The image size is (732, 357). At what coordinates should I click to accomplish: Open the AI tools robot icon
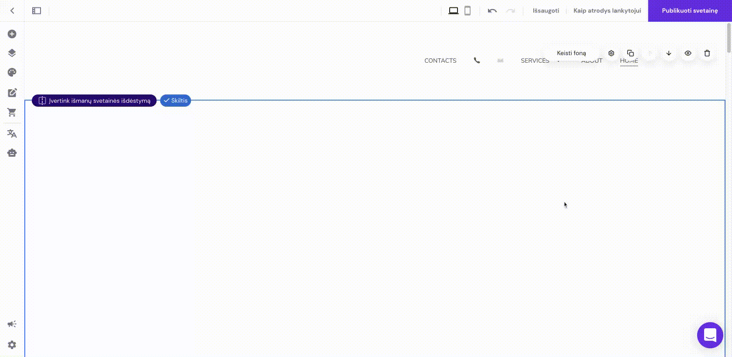(12, 153)
